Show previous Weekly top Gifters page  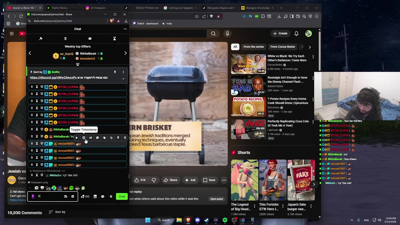[x=30, y=53]
